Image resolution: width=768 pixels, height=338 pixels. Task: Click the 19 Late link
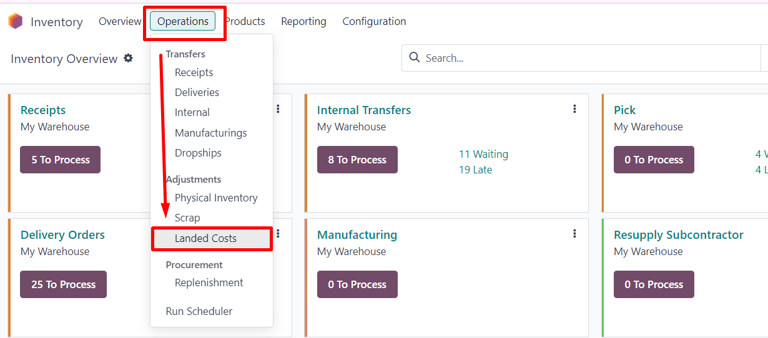(x=475, y=170)
